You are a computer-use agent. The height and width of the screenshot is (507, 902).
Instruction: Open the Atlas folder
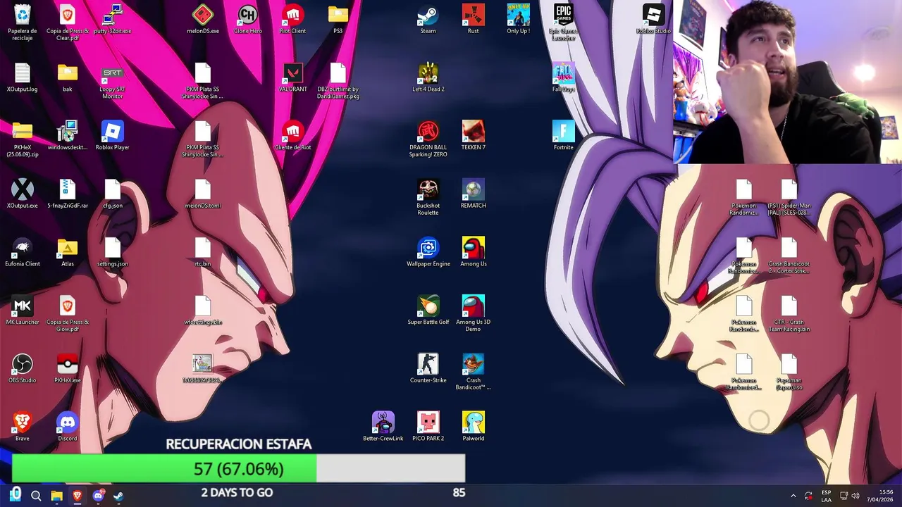coord(68,252)
